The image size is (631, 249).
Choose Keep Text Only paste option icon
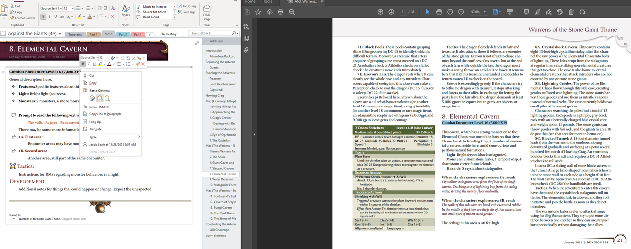107,98
